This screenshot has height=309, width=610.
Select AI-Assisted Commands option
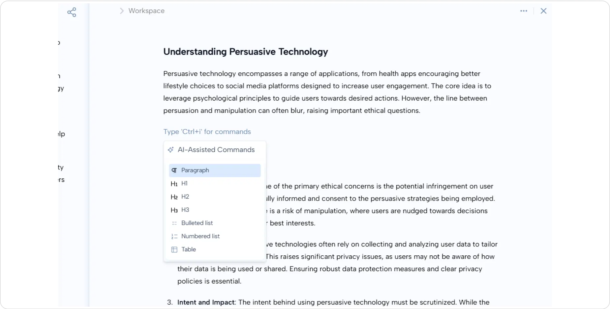(x=216, y=150)
